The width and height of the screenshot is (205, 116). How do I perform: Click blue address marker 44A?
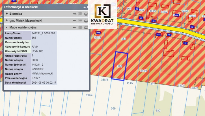[x=98, y=33]
